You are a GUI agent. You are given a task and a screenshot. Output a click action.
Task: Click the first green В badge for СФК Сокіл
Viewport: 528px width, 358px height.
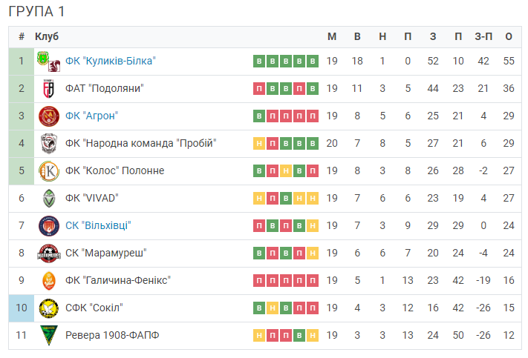[259, 308]
